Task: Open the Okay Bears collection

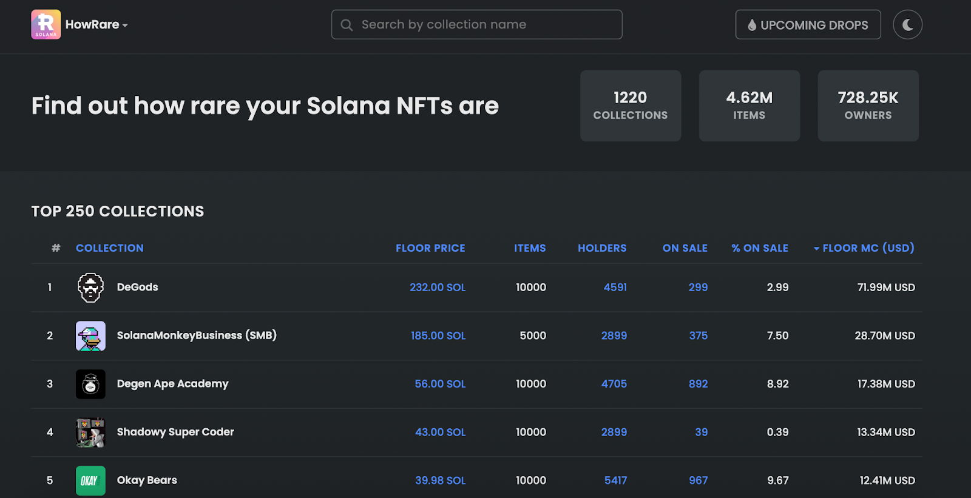Action: pos(147,480)
